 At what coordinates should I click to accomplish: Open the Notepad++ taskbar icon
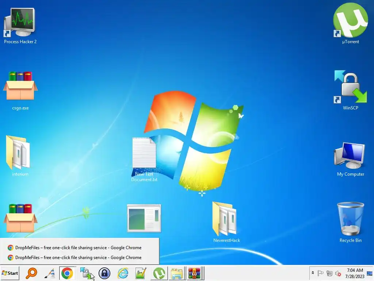(141, 273)
